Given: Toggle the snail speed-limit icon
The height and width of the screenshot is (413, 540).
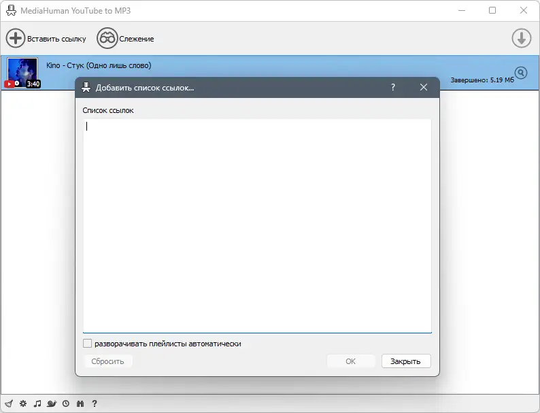Looking at the screenshot, I should (x=52, y=403).
